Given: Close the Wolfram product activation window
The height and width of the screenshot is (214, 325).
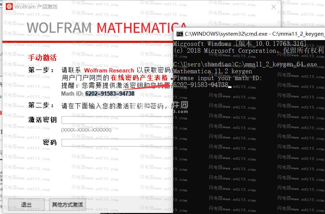Looking at the screenshot, I should (274, 7).
